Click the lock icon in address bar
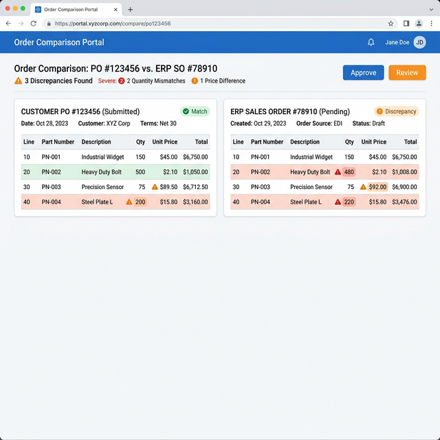The image size is (440, 440). point(49,24)
